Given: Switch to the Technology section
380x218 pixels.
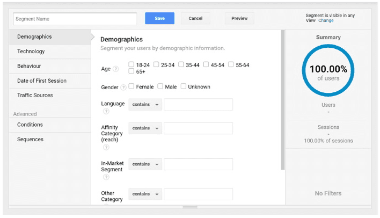Looking at the screenshot, I should tap(50, 52).
